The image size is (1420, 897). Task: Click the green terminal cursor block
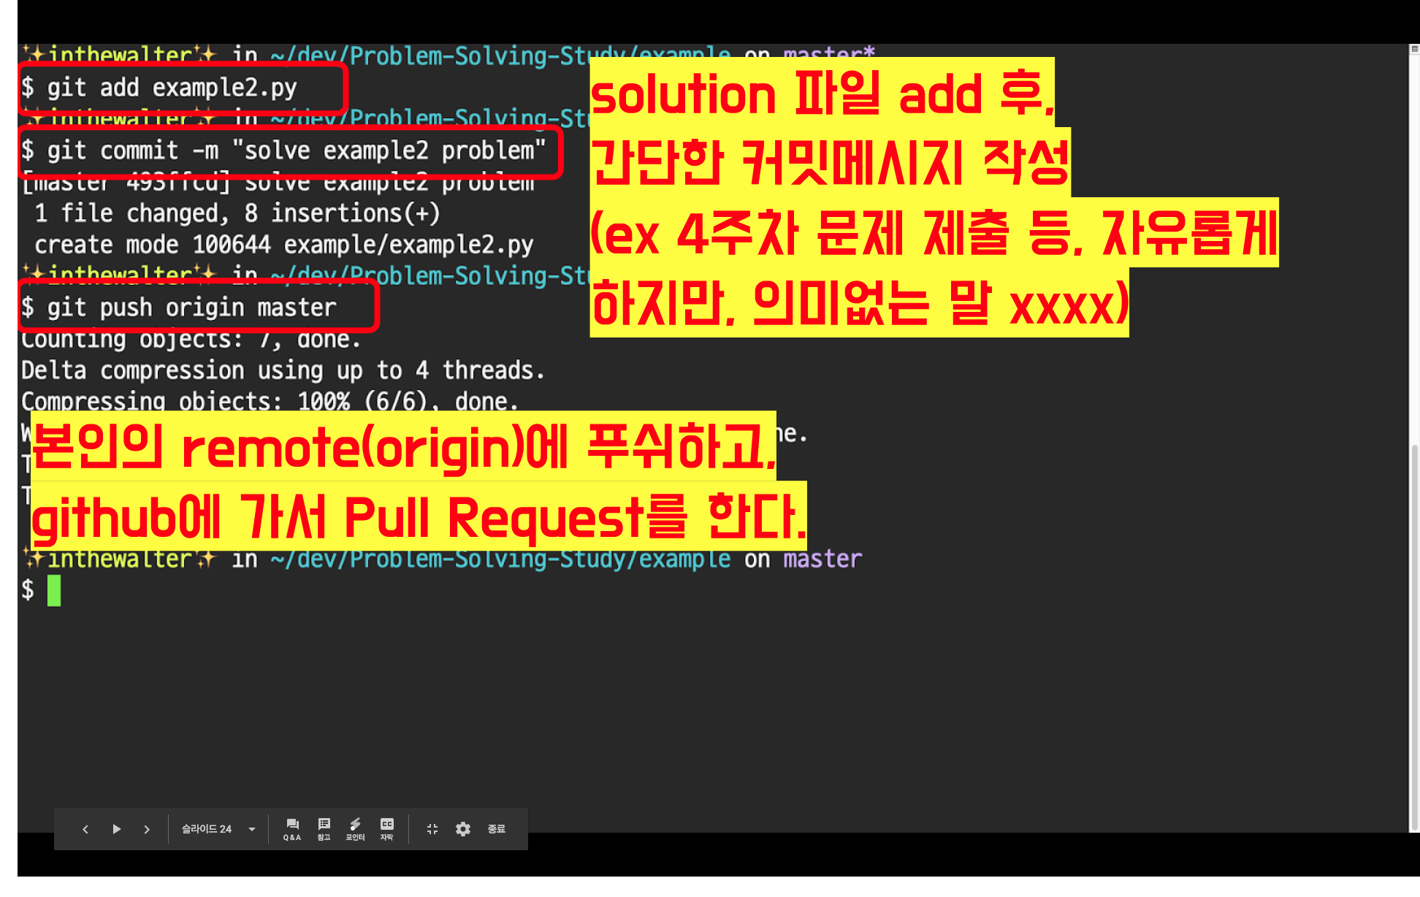(x=54, y=590)
